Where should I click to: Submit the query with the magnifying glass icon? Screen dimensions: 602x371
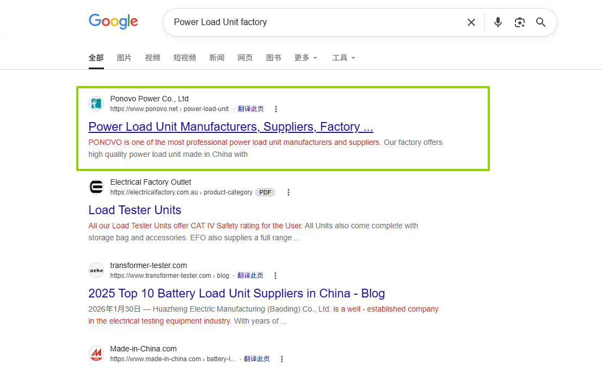click(540, 22)
